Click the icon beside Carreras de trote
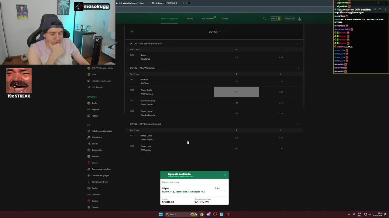This screenshot has height=218, width=389. 89,182
